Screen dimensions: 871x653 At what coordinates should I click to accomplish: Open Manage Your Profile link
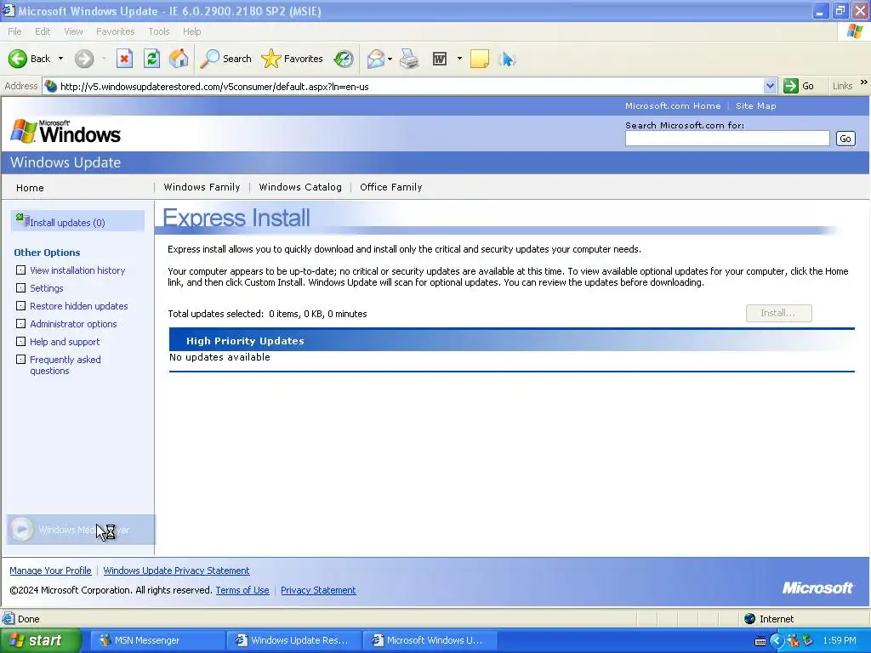tap(50, 571)
